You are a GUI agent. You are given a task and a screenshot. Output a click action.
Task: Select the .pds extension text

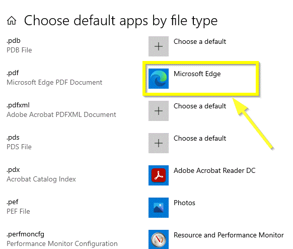[x=13, y=138]
